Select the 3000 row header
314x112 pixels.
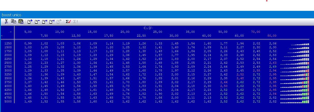(8, 70)
